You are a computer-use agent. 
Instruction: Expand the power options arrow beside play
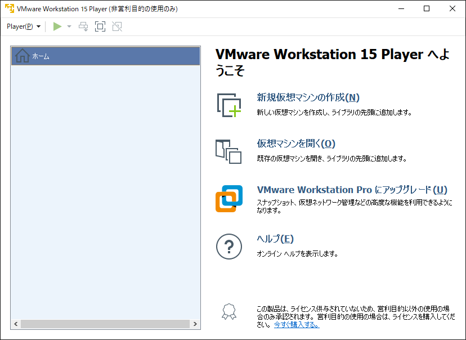[69, 26]
